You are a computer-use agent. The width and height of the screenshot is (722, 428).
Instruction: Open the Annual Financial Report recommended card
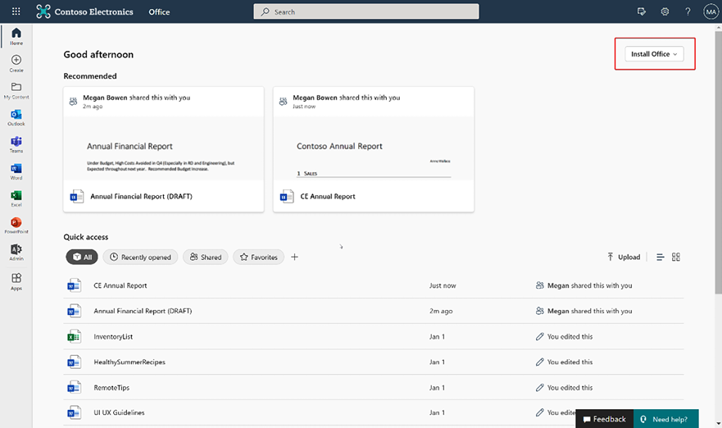click(x=163, y=149)
